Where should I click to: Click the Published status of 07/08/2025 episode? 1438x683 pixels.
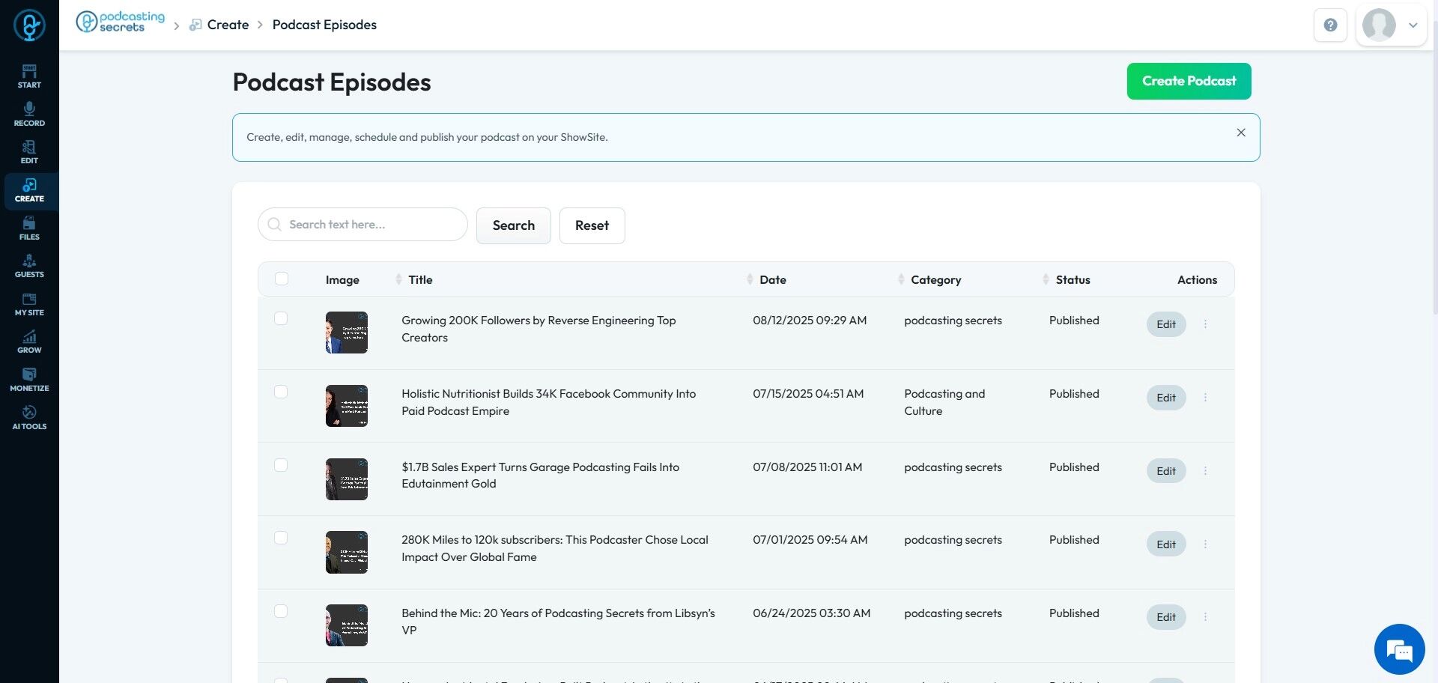(1074, 467)
